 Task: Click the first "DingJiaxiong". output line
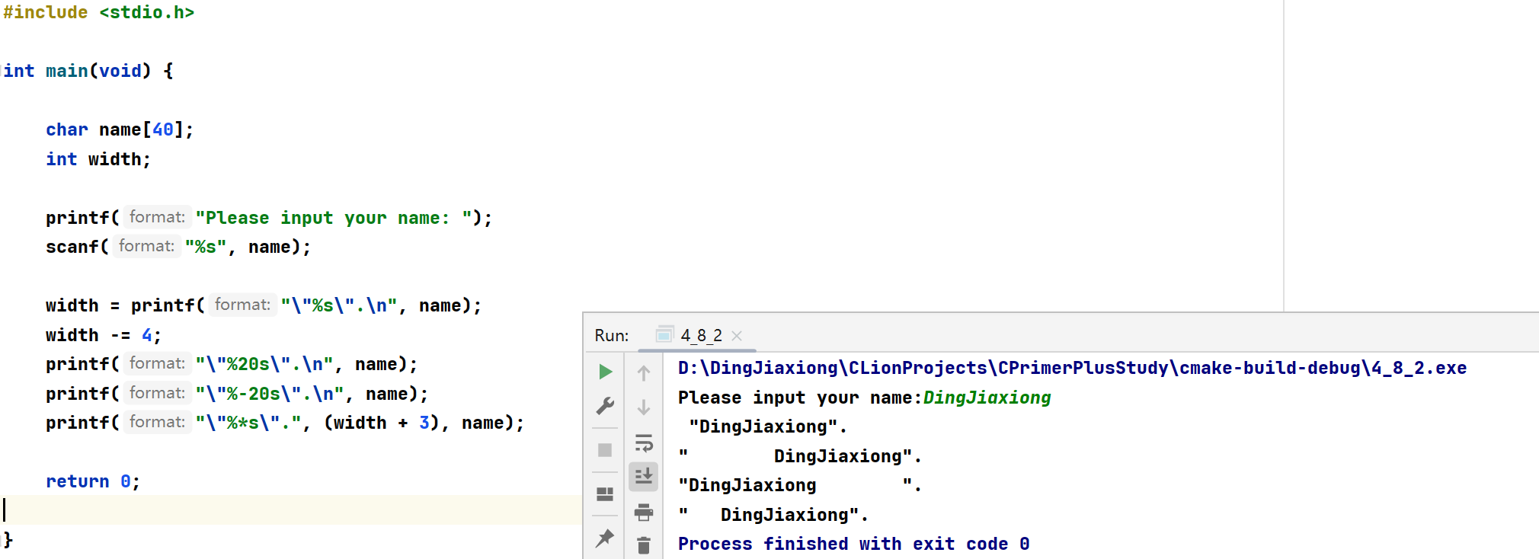768,426
